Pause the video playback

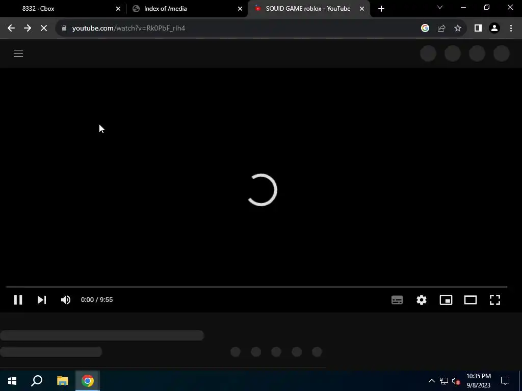tap(18, 300)
